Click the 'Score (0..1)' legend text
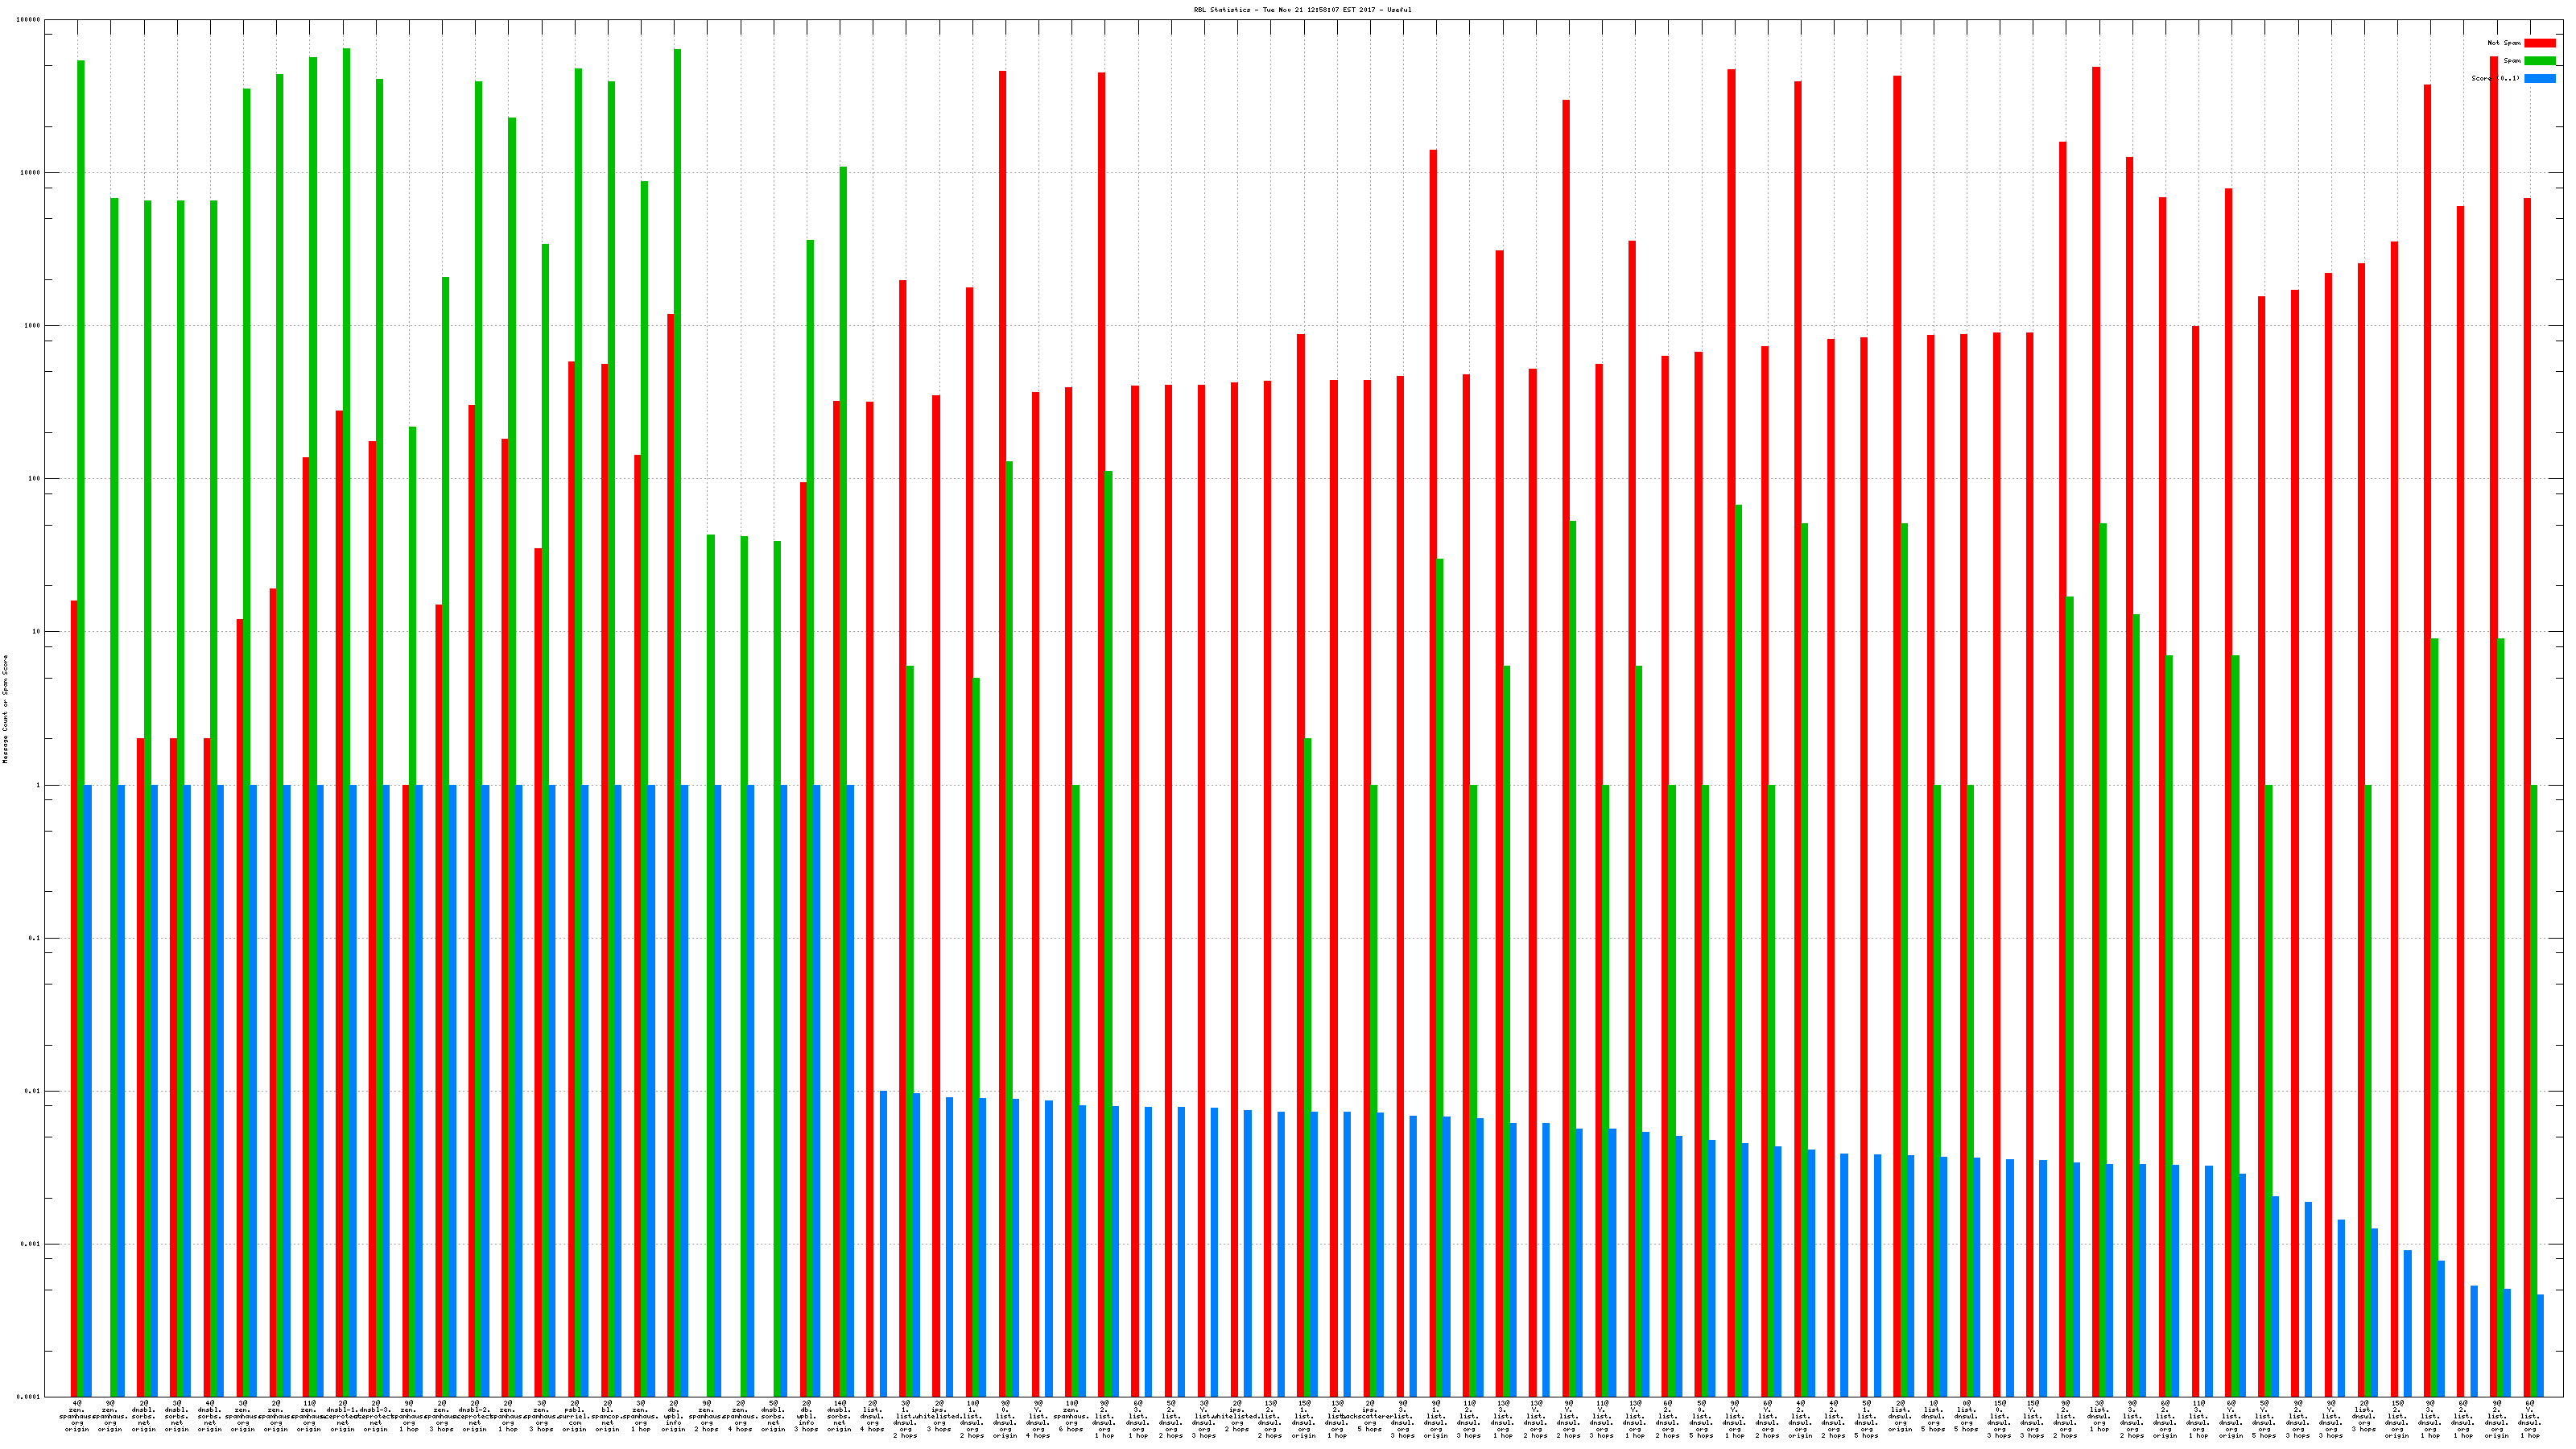The width and height of the screenshot is (2576, 1449). (2495, 78)
